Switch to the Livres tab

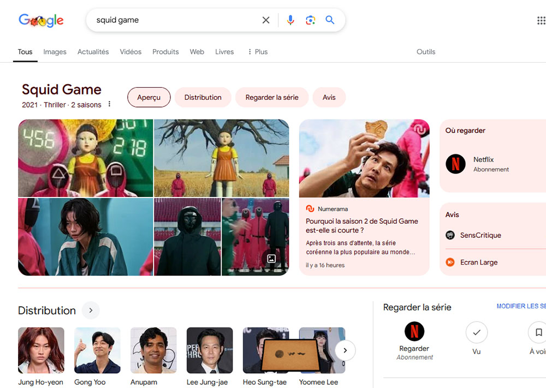point(224,52)
